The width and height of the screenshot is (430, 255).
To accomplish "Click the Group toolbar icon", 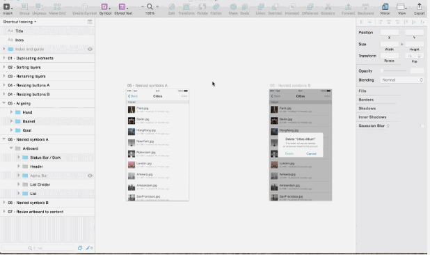I will (x=24, y=7).
